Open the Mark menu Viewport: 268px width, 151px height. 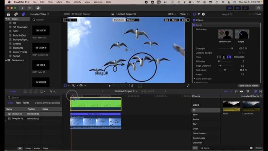click(59, 2)
